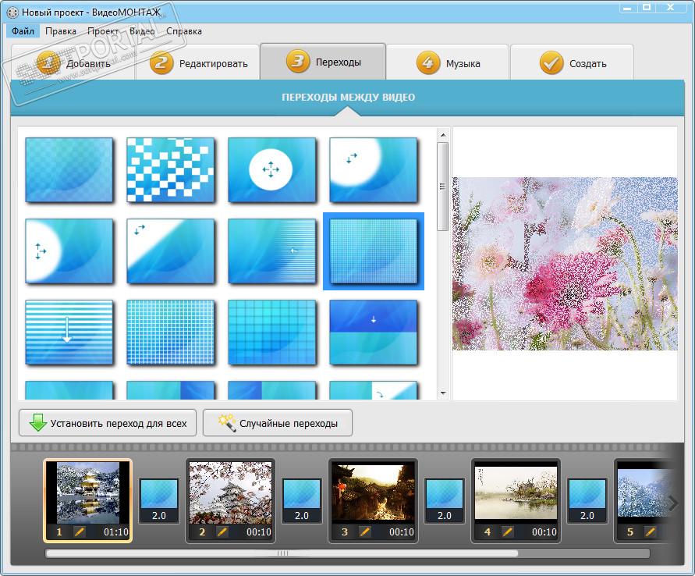695x576 pixels.
Task: Switch to the Добавить step tab
Action: click(x=73, y=62)
